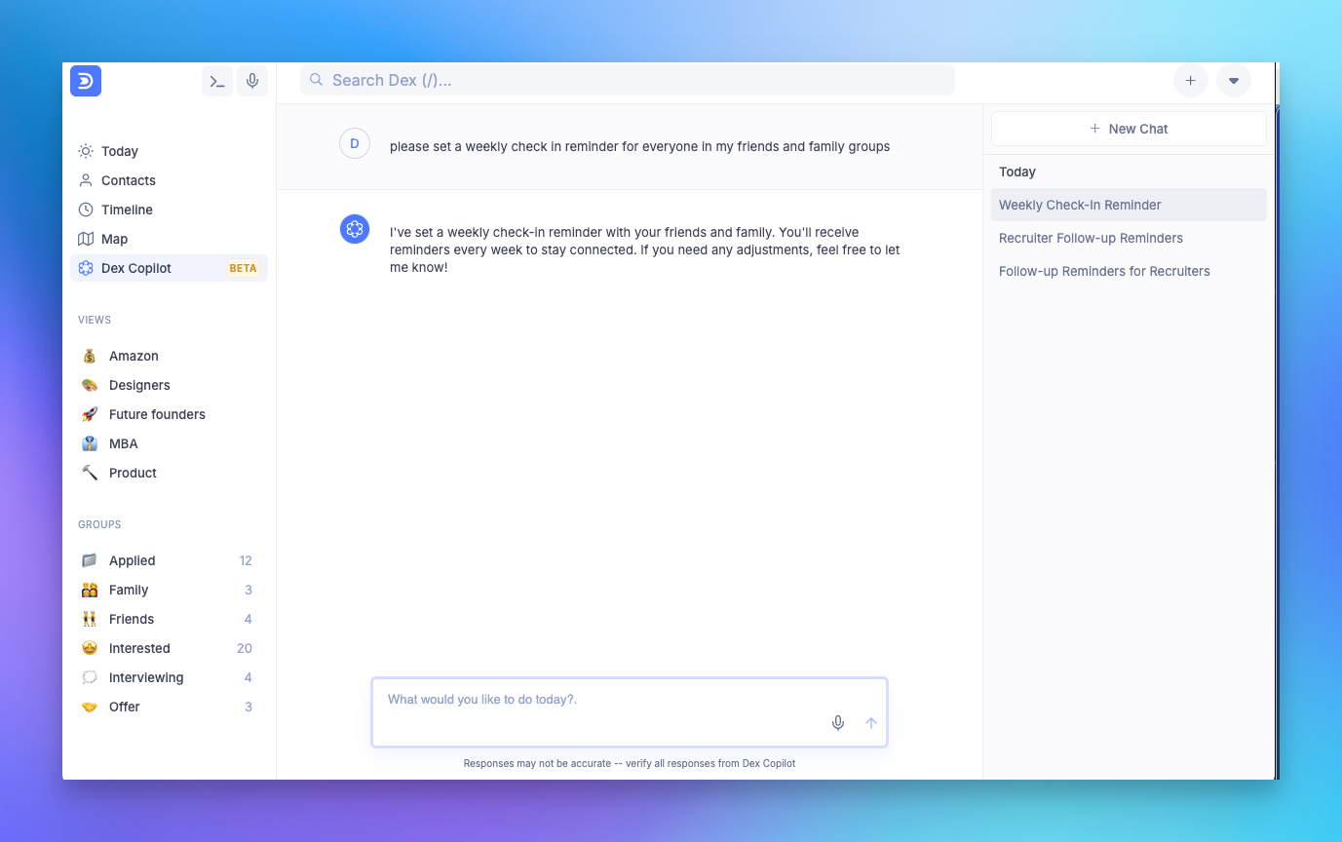Click the GROUPS section header
1342x842 pixels.
99,524
